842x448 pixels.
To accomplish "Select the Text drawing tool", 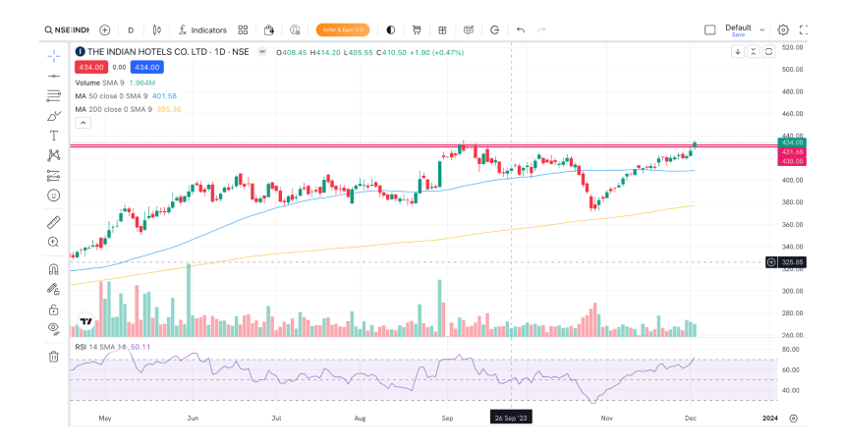I will coord(54,135).
